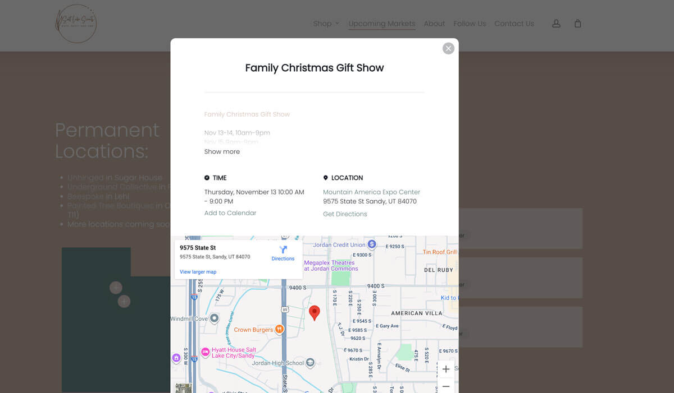The image size is (674, 393).
Task: Open the Upcoming Markets page
Action: click(x=382, y=24)
